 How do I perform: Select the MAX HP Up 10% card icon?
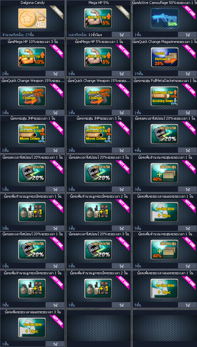pyautogui.click(x=32, y=57)
